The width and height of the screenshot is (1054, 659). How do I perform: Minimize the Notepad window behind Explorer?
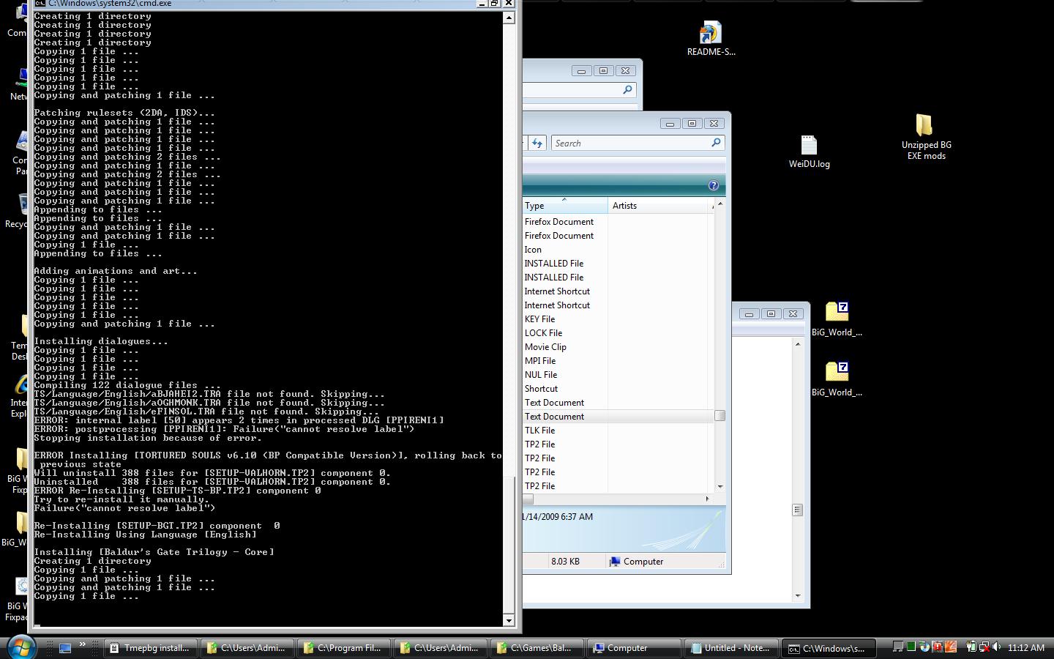pyautogui.click(x=749, y=314)
